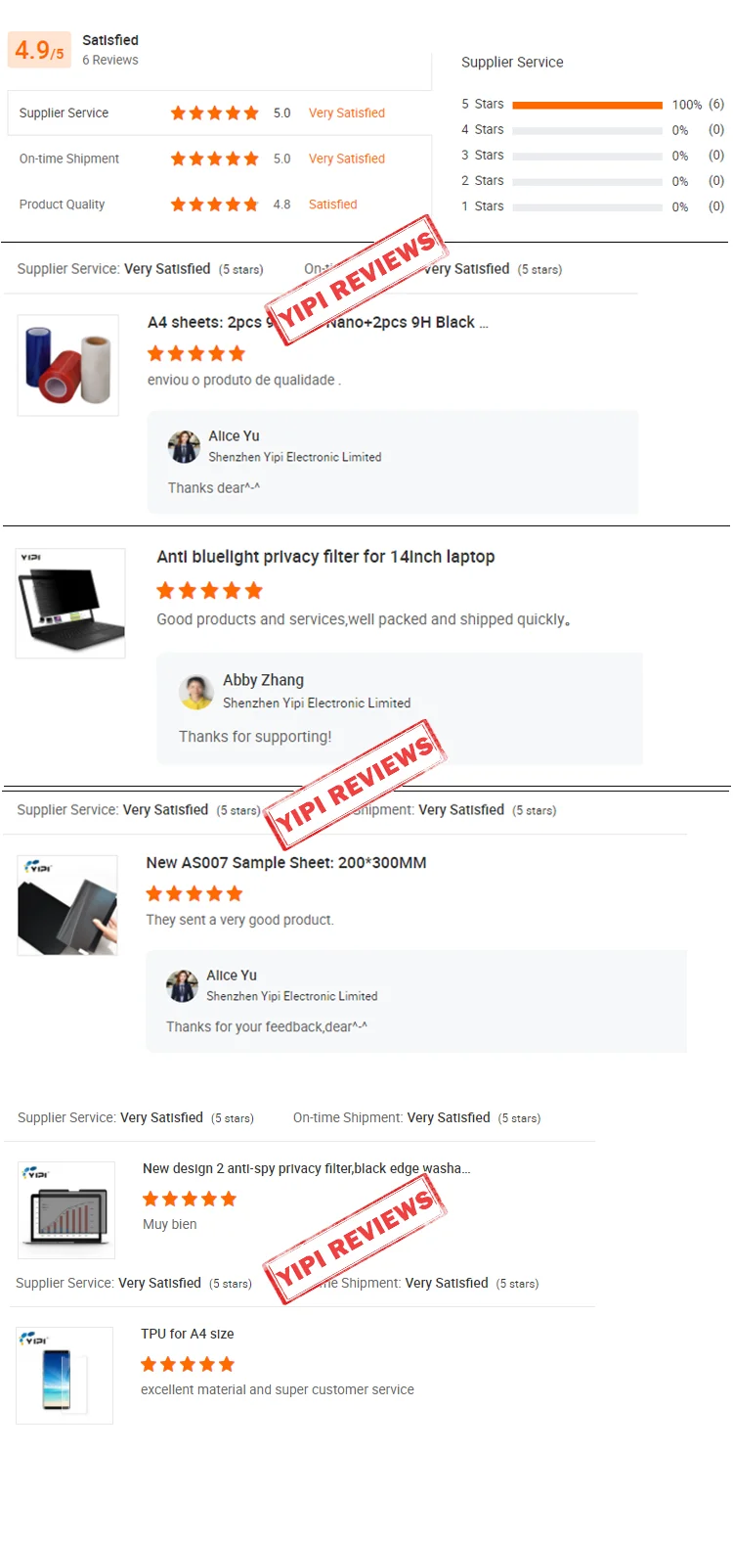
Task: Open product title New AS007 Sample Sheet
Action: pos(286,863)
